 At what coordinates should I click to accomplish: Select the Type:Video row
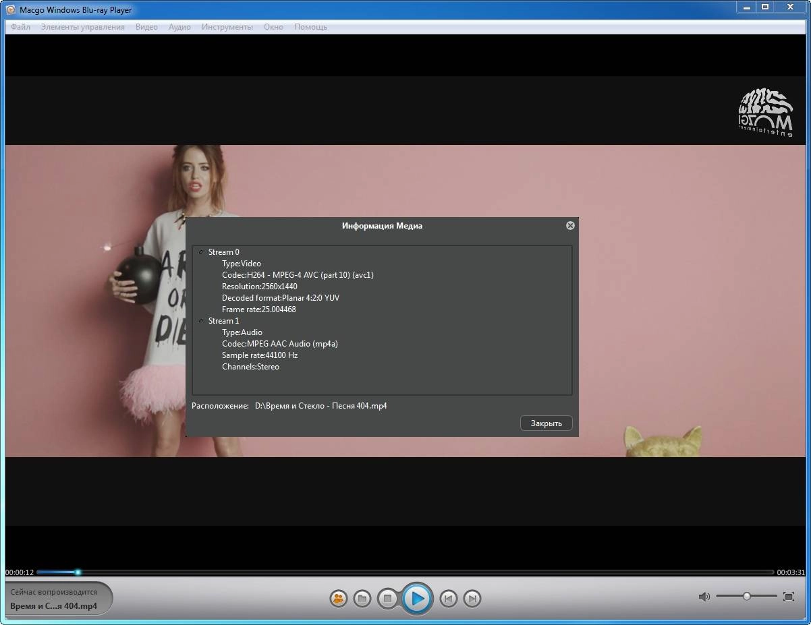click(x=242, y=264)
